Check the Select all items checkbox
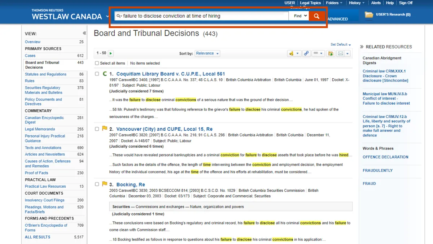Image resolution: width=433 pixels, height=244 pixels. 97,63
